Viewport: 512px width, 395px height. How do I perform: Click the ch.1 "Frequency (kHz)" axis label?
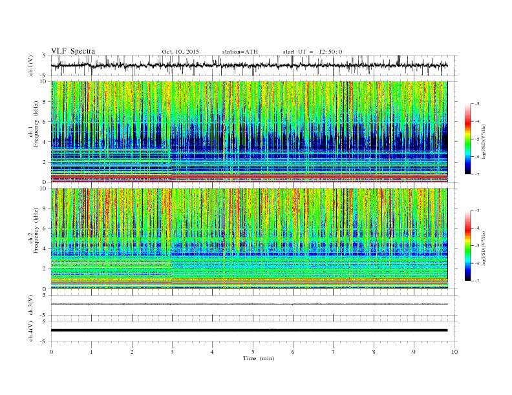pyautogui.click(x=36, y=124)
